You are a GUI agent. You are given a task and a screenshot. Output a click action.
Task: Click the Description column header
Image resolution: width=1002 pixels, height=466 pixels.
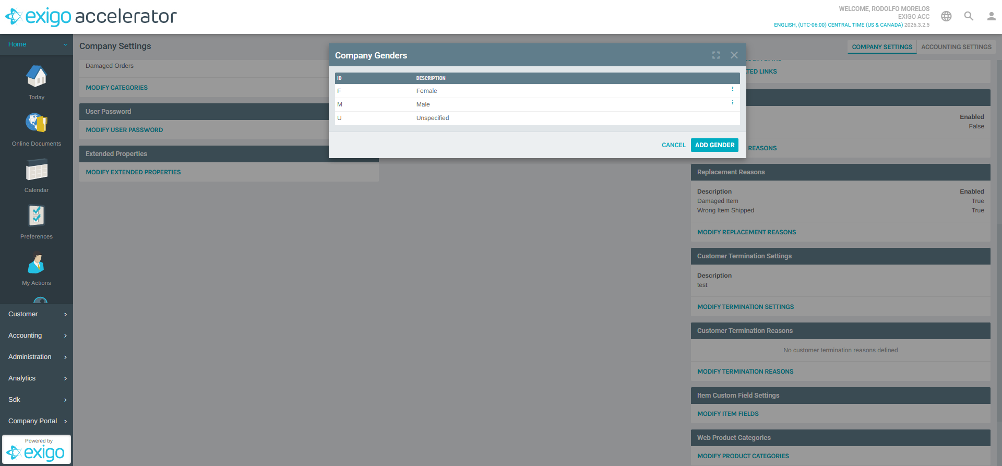(x=431, y=78)
